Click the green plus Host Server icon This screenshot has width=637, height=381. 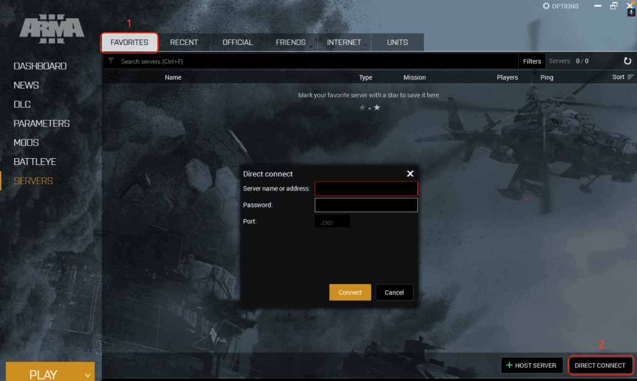(509, 365)
